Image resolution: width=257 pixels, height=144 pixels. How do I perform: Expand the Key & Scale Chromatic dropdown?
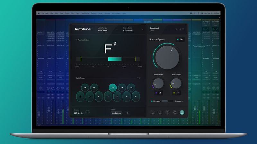pos(133,29)
